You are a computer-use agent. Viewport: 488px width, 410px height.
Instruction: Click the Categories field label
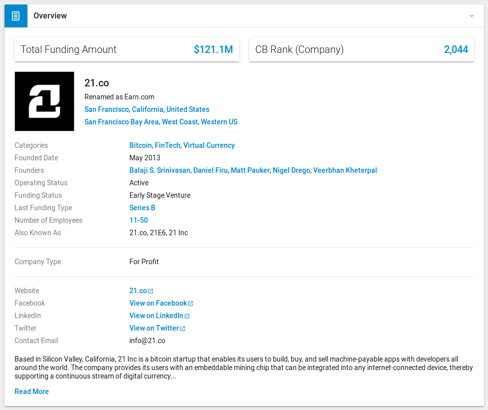tap(31, 145)
